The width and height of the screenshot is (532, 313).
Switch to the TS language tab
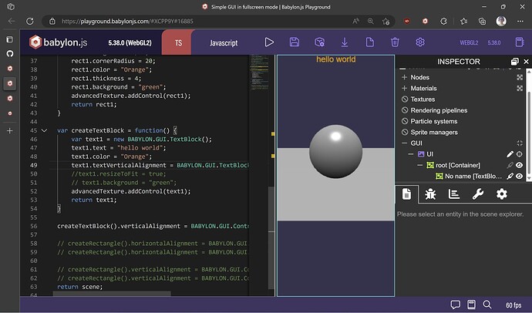(178, 42)
